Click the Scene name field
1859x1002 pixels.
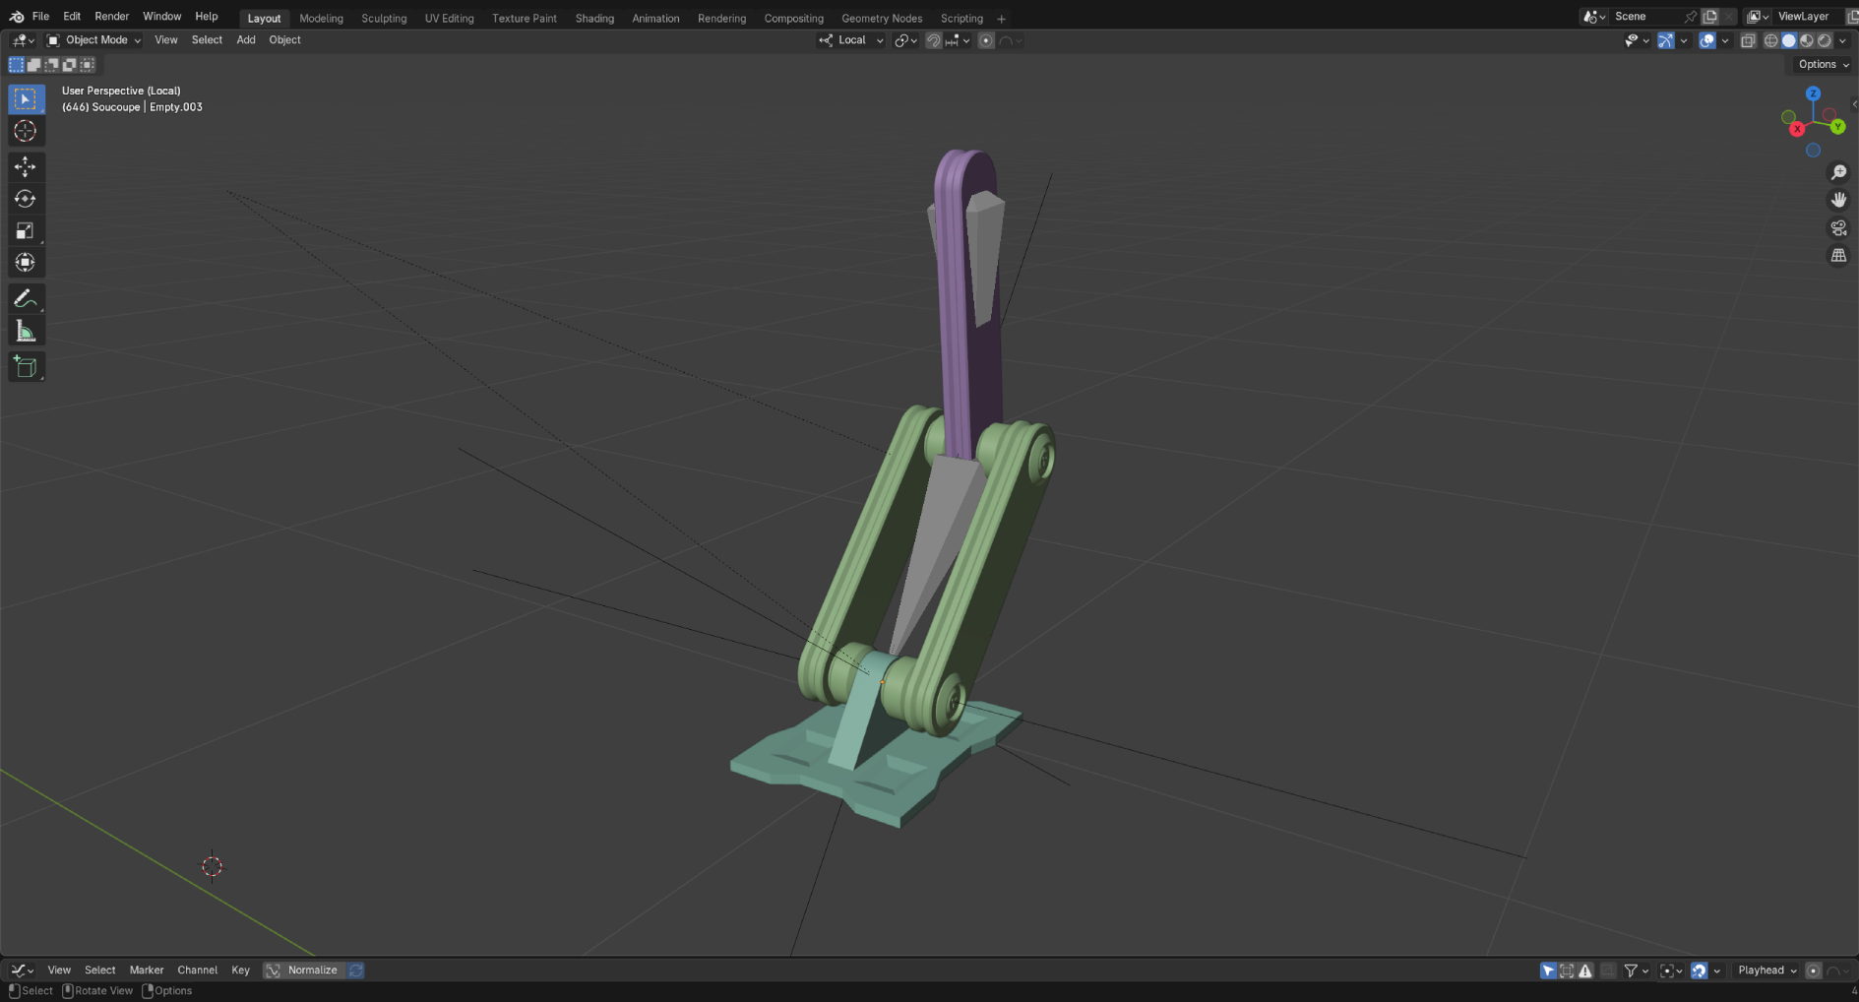click(1645, 17)
